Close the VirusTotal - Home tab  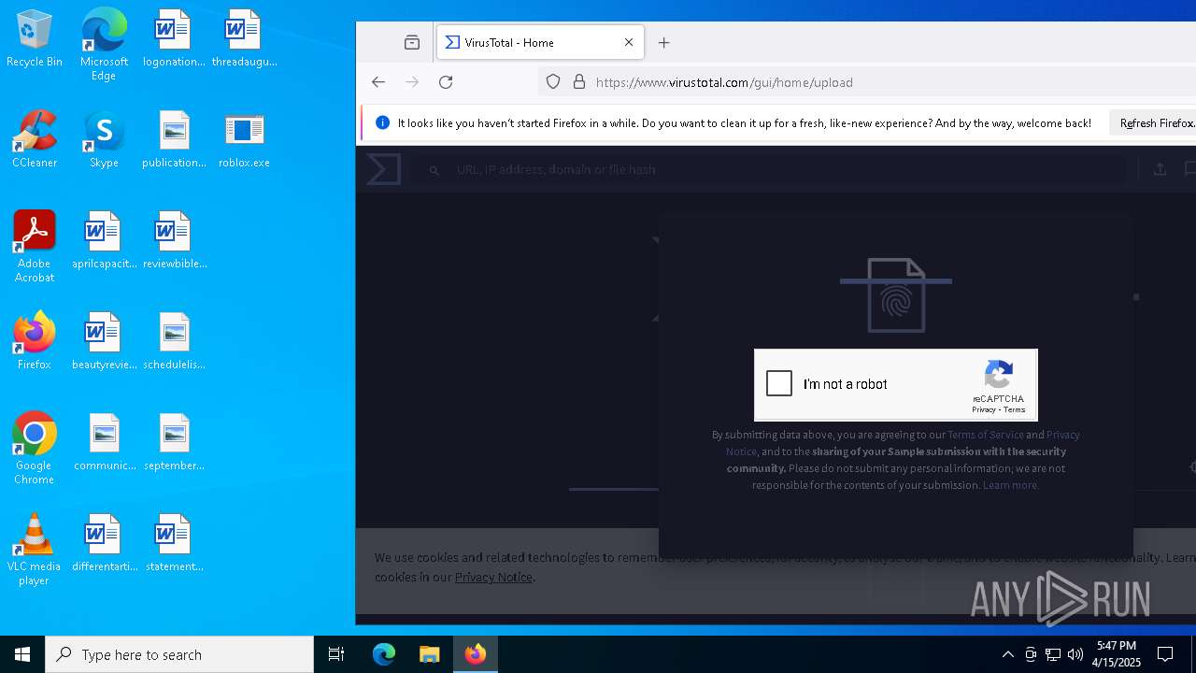tap(629, 42)
